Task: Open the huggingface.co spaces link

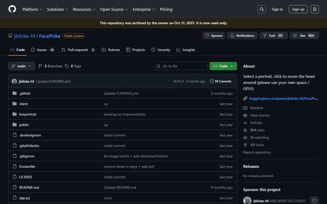Action: (284, 98)
